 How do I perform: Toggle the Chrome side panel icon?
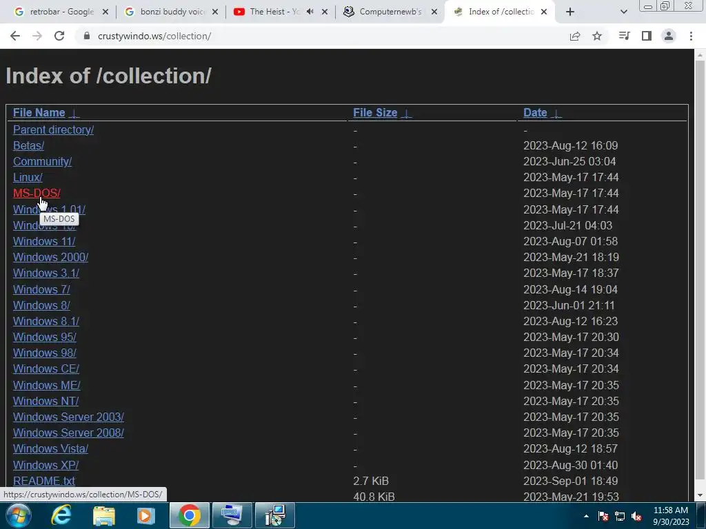tap(647, 36)
